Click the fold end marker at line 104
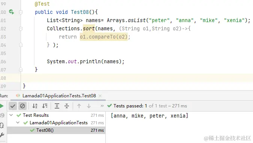 [x=21, y=45]
